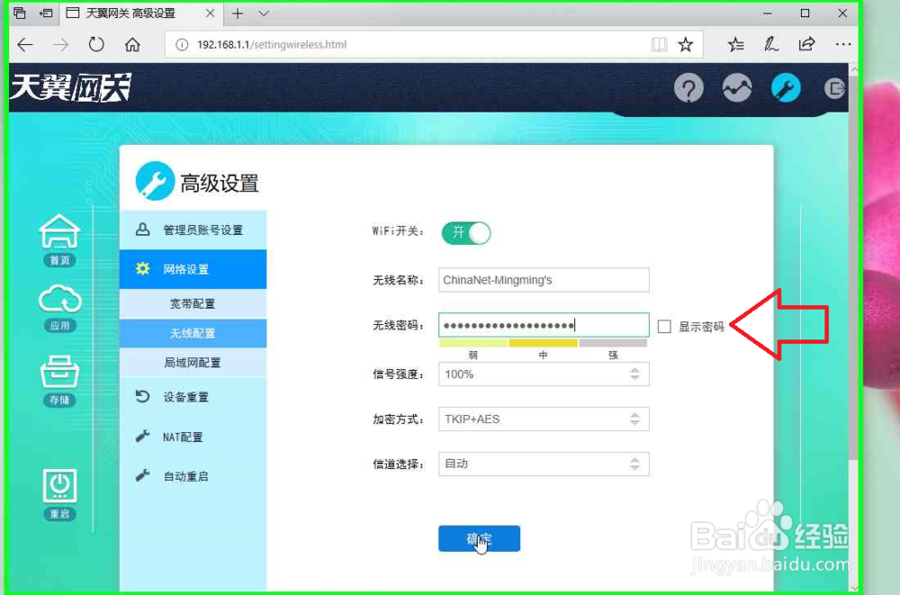Check the box to reveal the password
900x595 pixels.
(x=665, y=326)
